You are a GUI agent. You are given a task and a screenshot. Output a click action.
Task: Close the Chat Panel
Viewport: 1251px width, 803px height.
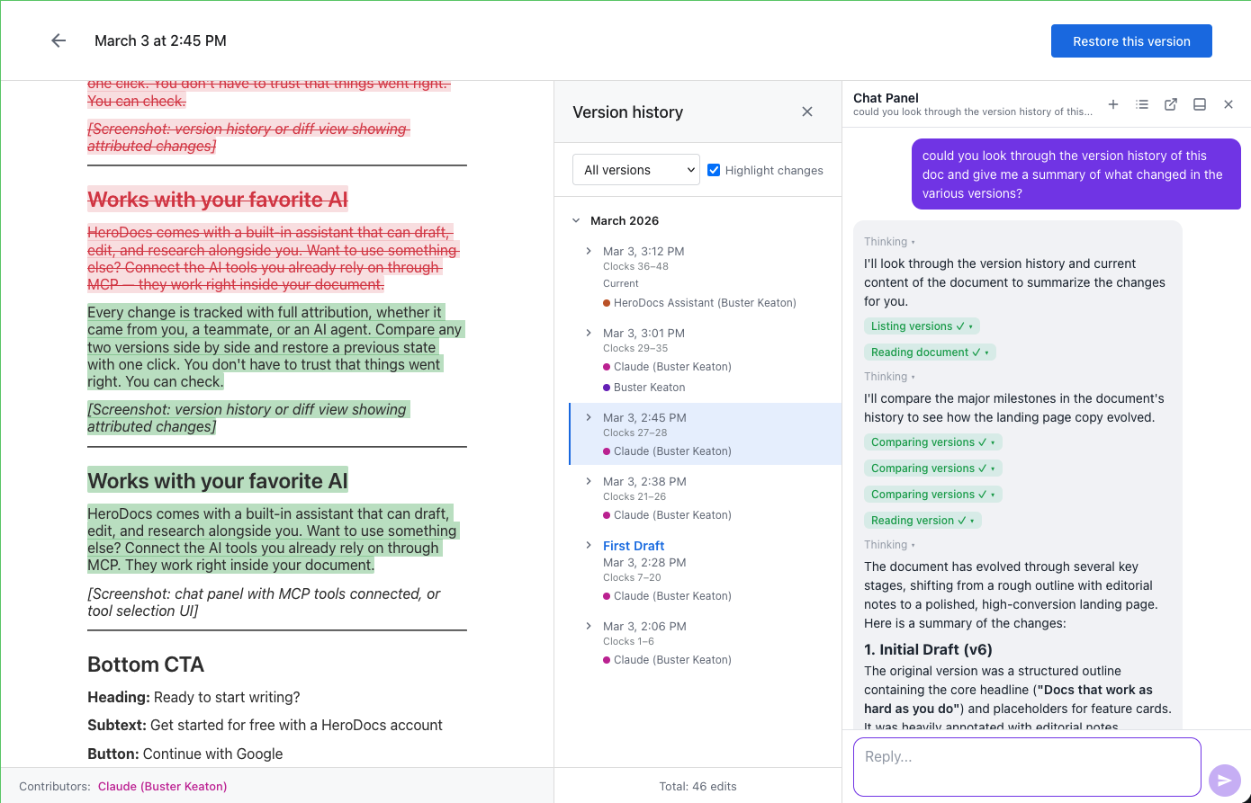(1228, 104)
